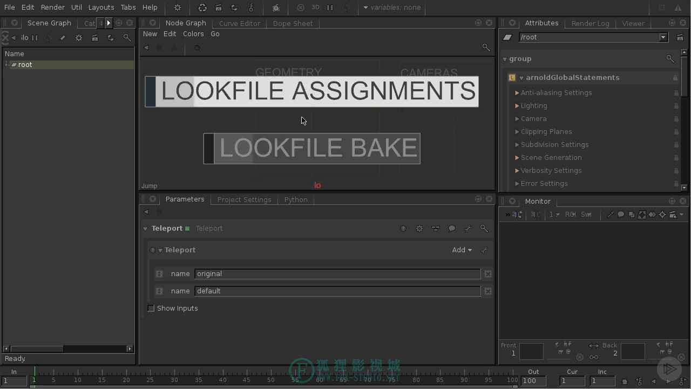Collapse the arnoldGlobalStatements section

point(521,78)
